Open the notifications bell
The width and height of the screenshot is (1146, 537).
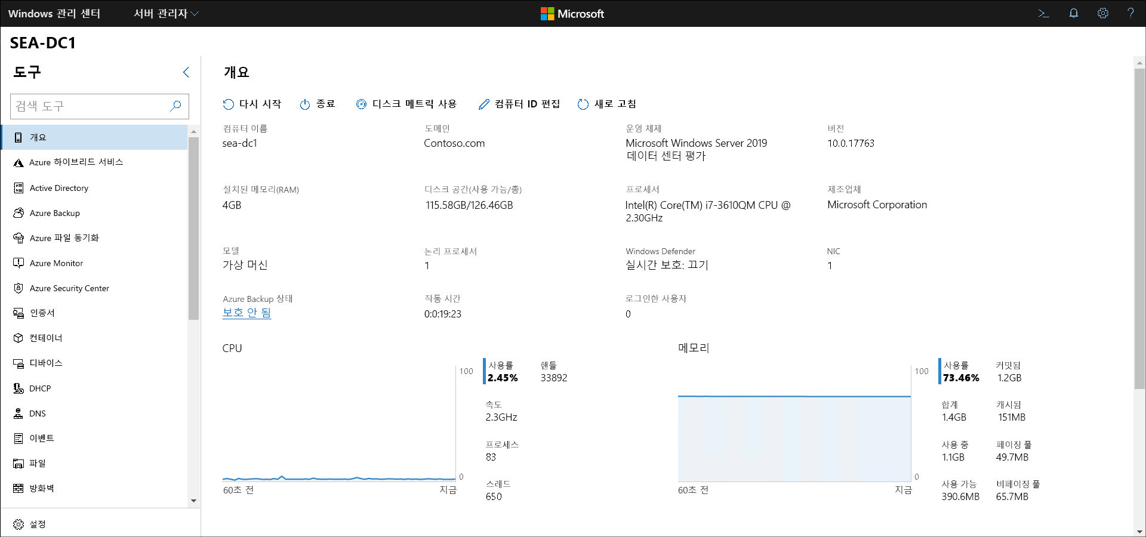click(x=1073, y=13)
